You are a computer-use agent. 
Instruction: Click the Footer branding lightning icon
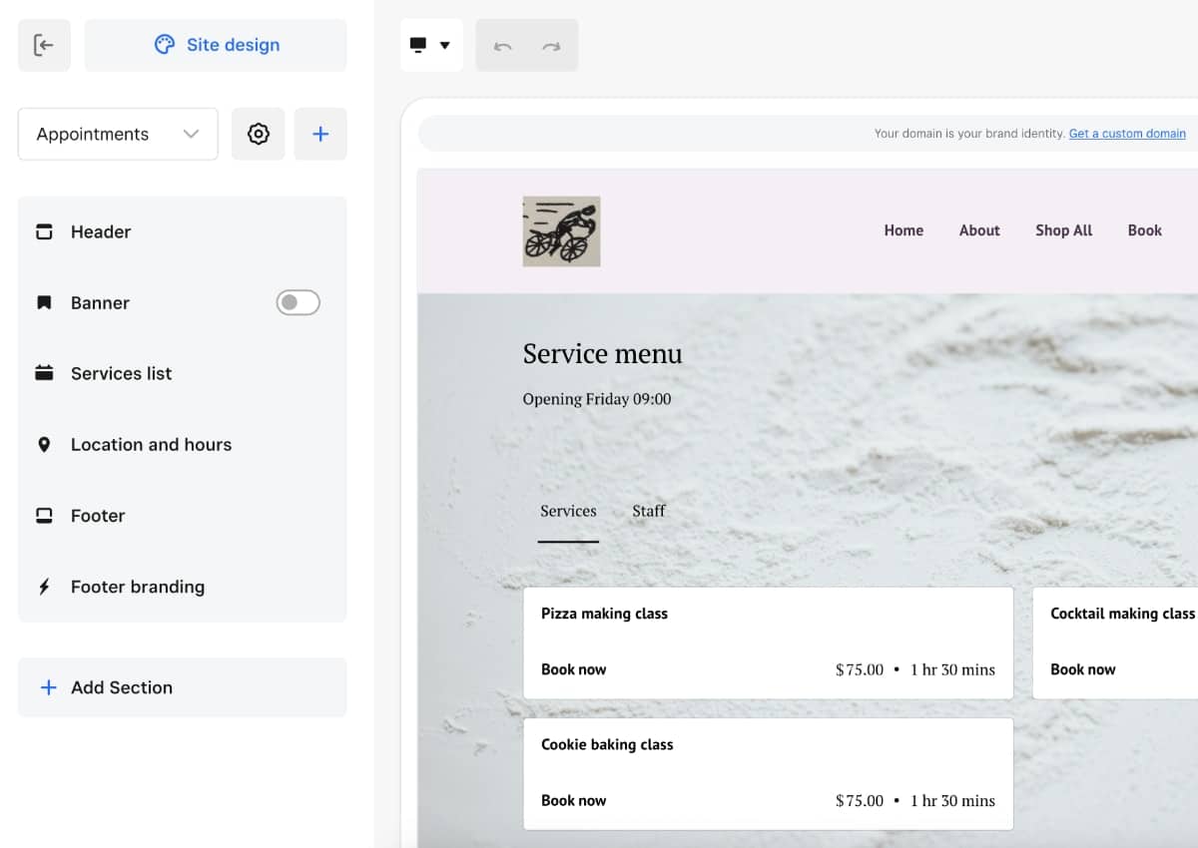click(44, 587)
